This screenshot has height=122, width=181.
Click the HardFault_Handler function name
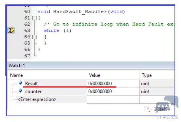pyautogui.click(x=80, y=12)
